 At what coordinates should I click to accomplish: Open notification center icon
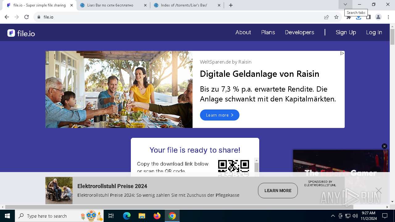385,216
